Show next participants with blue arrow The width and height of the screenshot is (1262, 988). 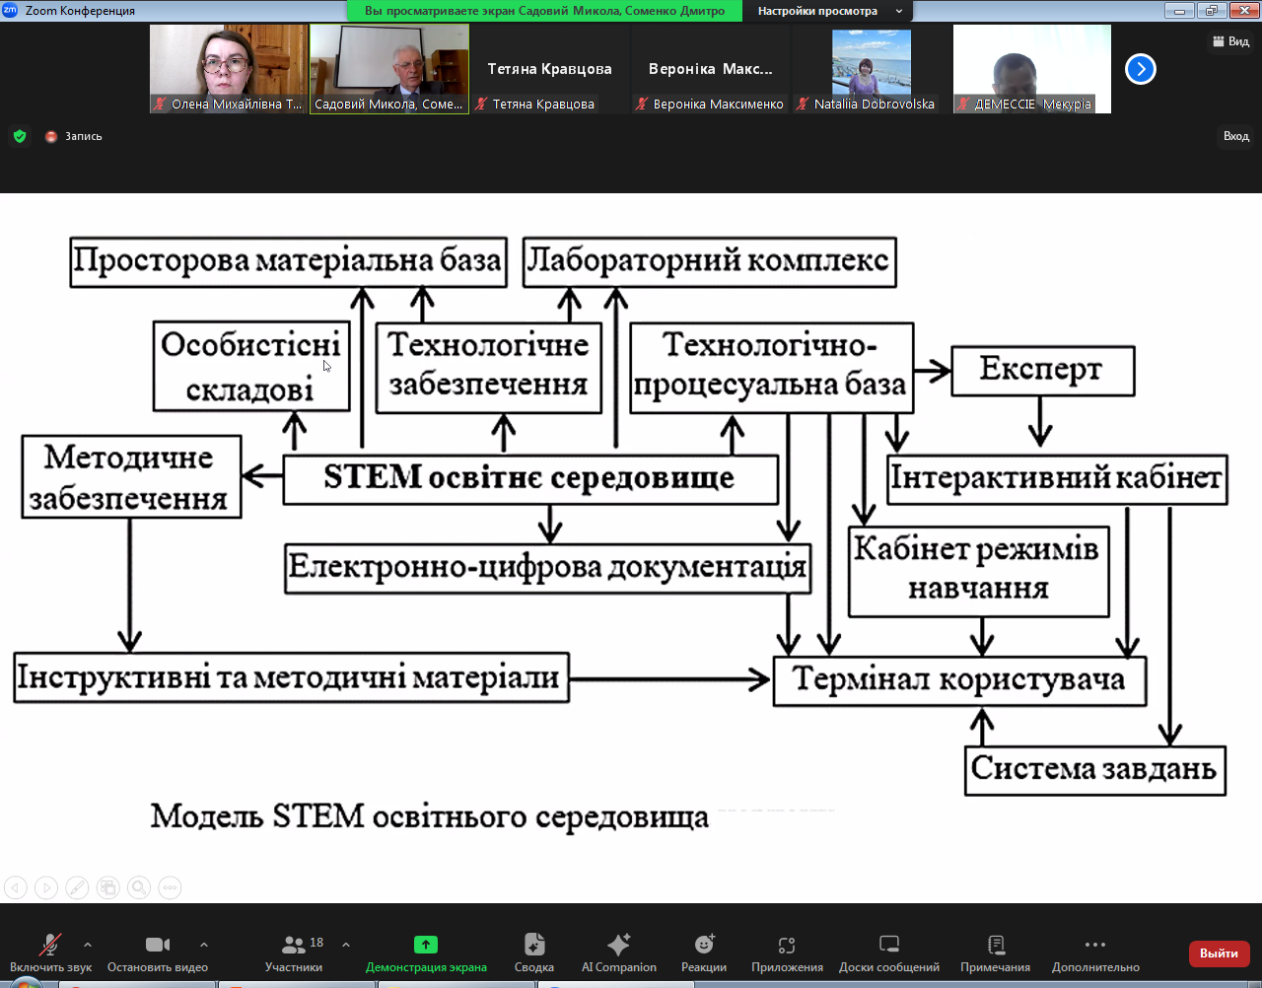click(x=1141, y=69)
